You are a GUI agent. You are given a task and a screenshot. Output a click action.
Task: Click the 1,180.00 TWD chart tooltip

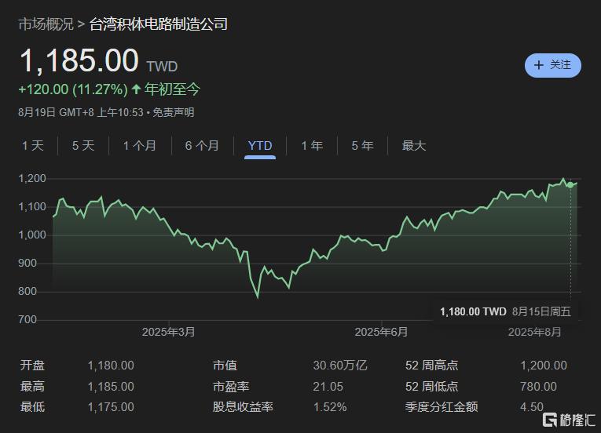[506, 311]
